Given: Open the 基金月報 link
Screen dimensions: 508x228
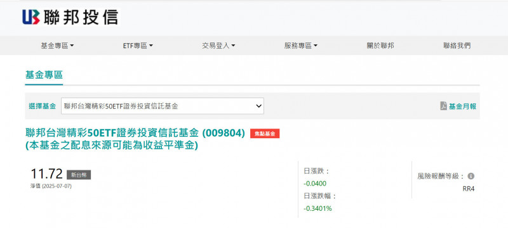Looking at the screenshot, I should pyautogui.click(x=462, y=106).
